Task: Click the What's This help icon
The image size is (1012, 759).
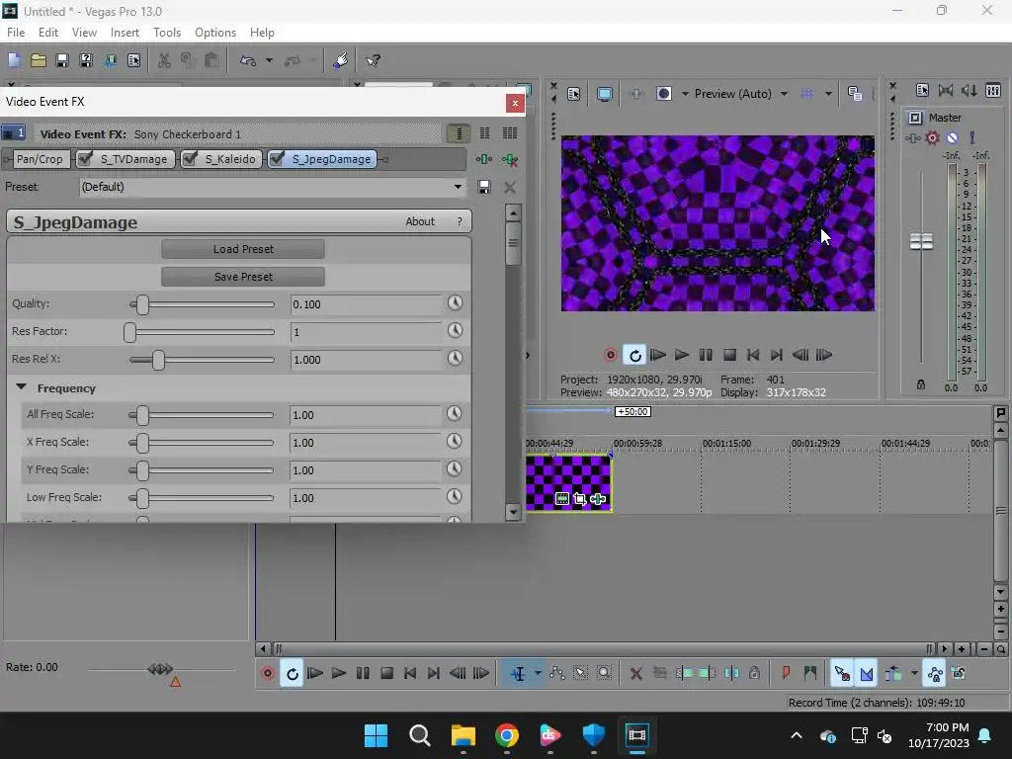Action: click(373, 60)
